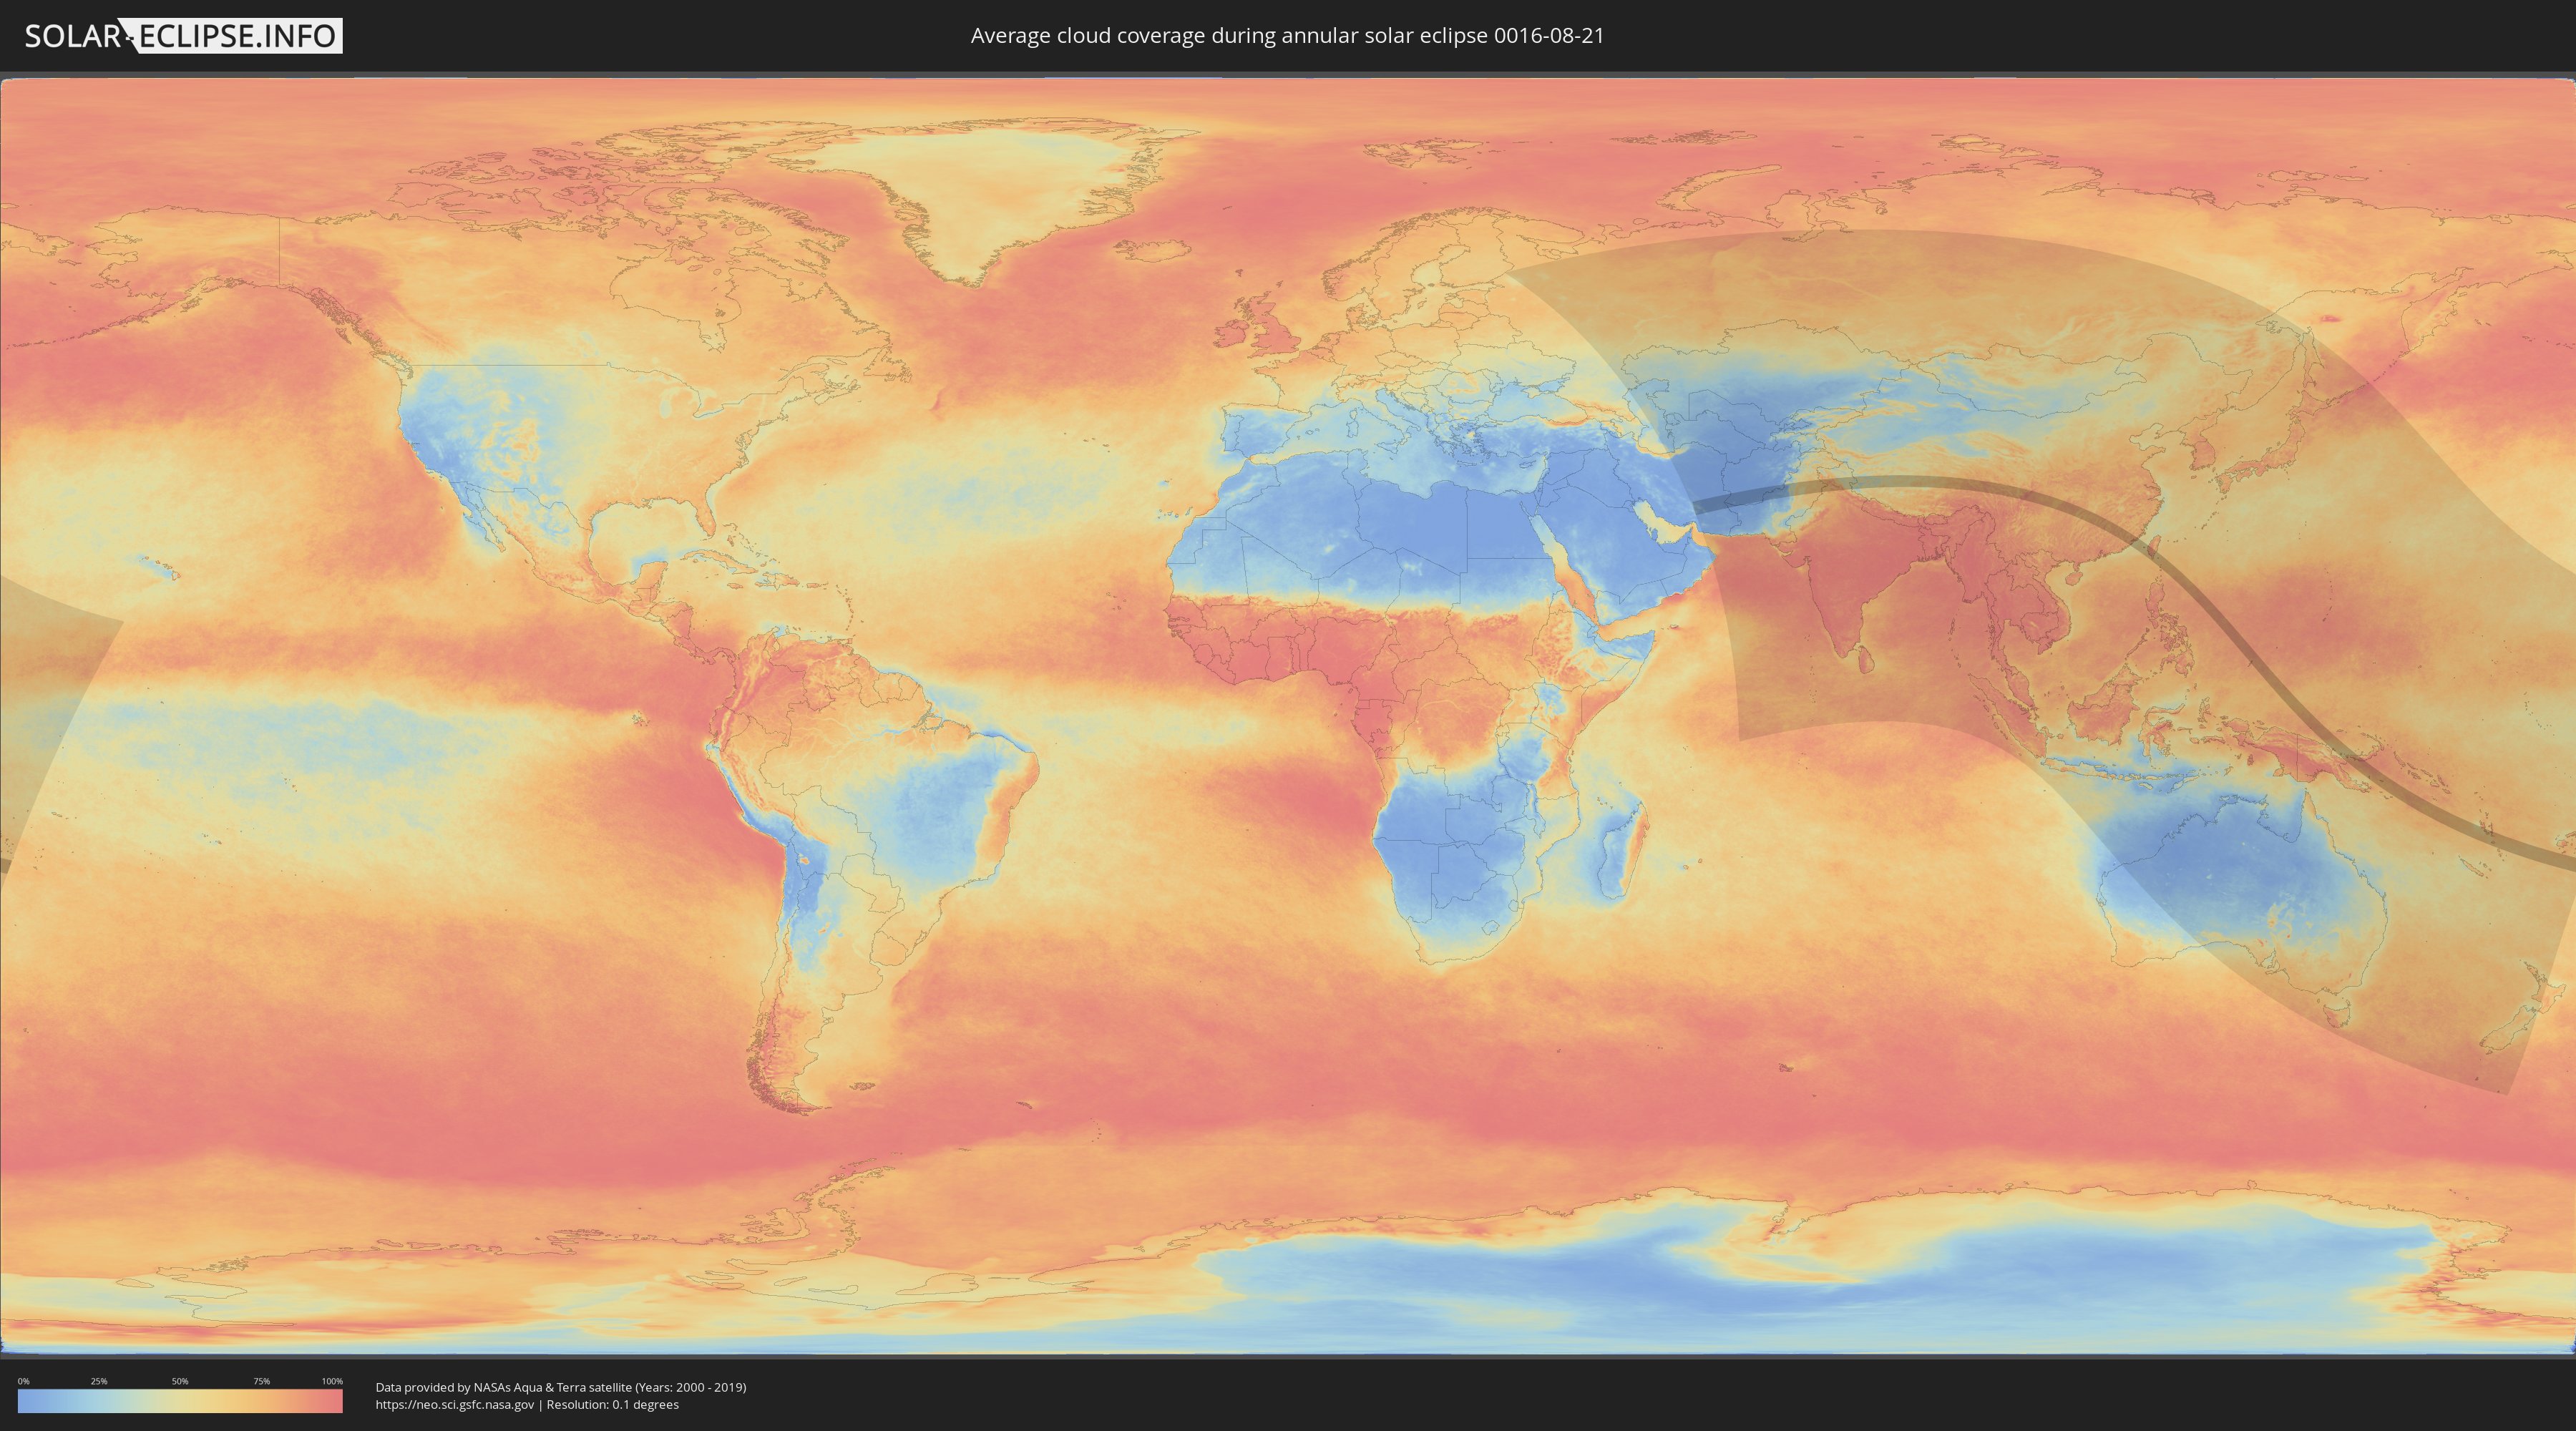Screen dimensions: 2576x1431
Task: Click the 25% legend label
Action: [99, 1381]
